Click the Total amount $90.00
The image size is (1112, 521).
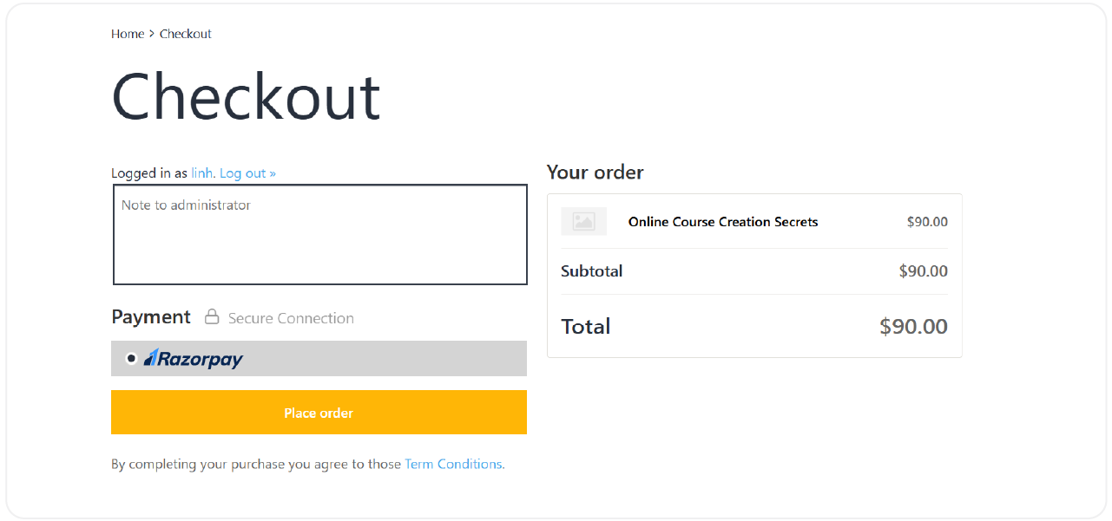[913, 326]
